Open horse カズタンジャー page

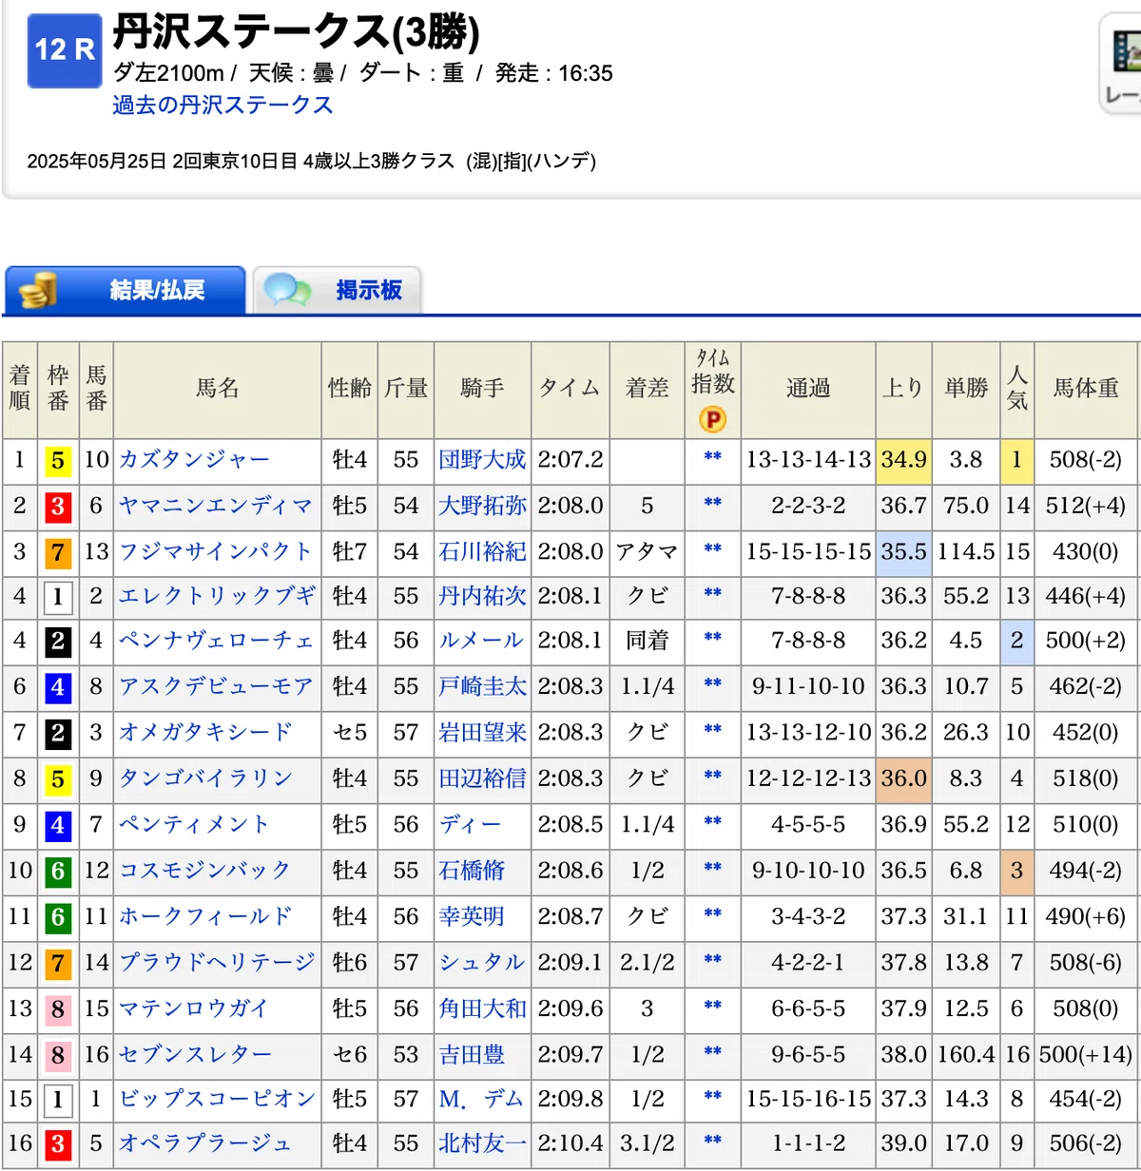point(194,460)
